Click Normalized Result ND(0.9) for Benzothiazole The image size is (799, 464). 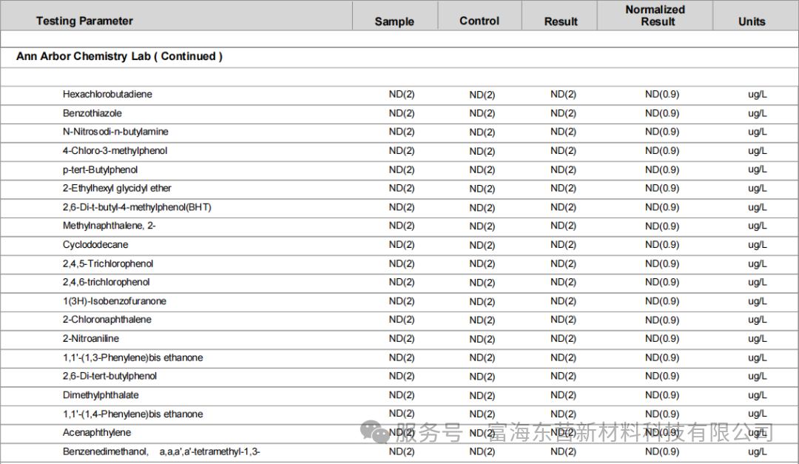(662, 113)
